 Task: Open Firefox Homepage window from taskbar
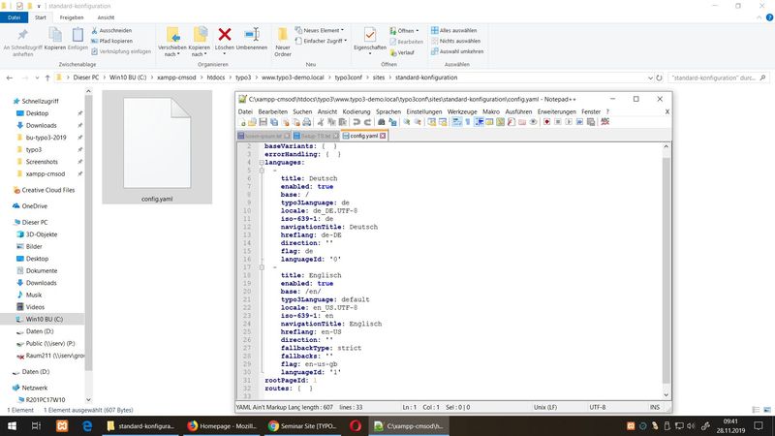[223, 425]
